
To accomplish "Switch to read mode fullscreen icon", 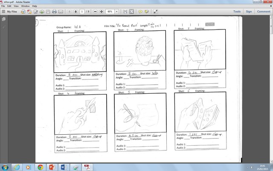I will pos(155,12).
